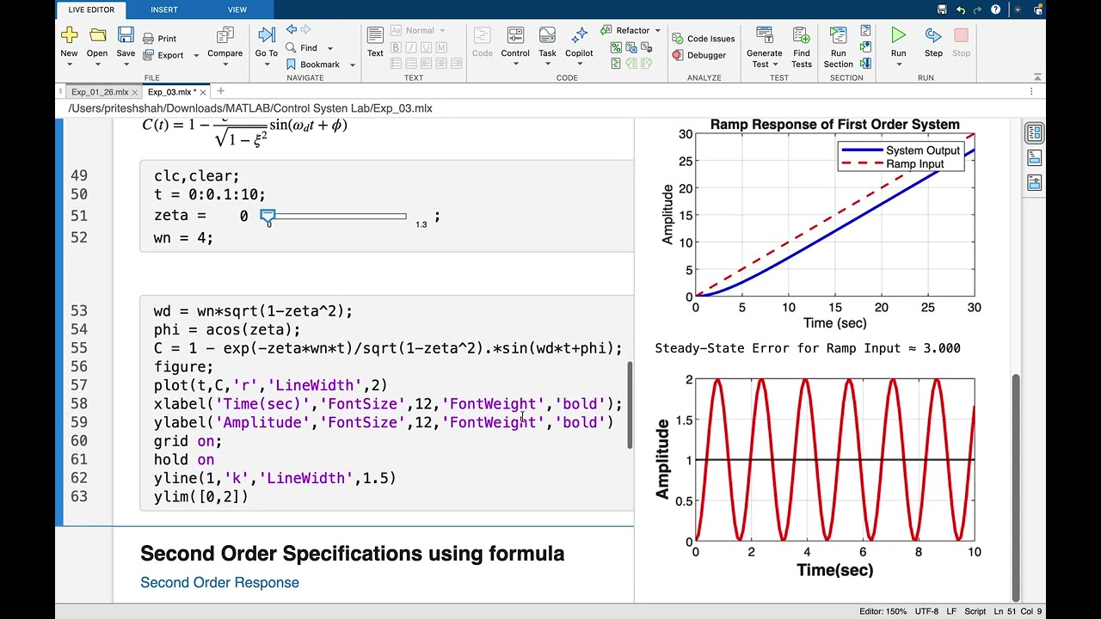Image resolution: width=1101 pixels, height=619 pixels.
Task: Open the Generate Test dropdown arrow
Action: click(x=775, y=64)
